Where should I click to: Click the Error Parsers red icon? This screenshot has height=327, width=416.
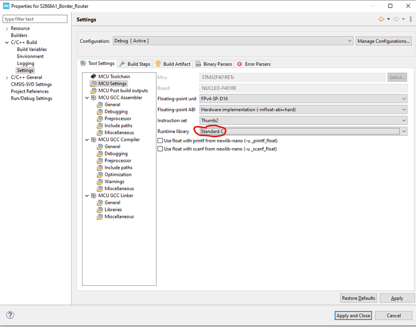(239, 64)
